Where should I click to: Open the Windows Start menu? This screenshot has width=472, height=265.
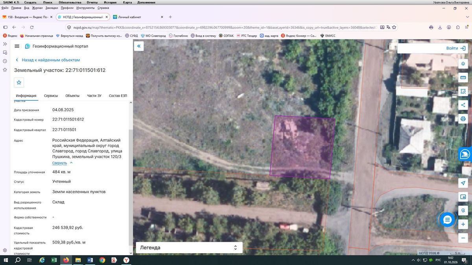click(6, 260)
